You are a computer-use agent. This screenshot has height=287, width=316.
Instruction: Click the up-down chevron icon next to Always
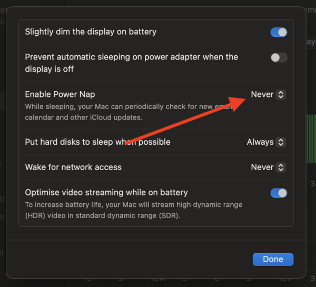(281, 142)
